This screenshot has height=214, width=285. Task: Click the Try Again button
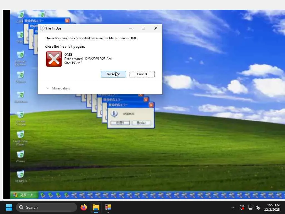coord(113,74)
